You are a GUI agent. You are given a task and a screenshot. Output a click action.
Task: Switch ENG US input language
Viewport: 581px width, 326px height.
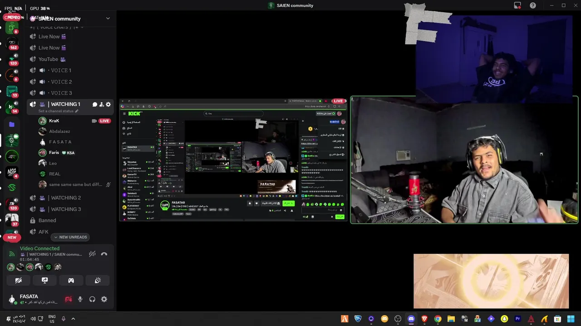point(52,319)
